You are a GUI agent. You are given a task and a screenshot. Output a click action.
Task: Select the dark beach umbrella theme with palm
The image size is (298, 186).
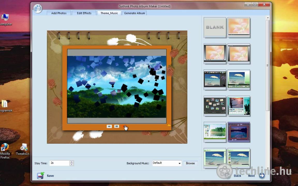click(215, 80)
